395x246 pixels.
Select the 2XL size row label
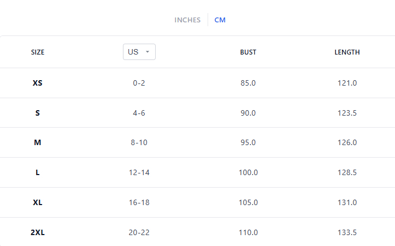38,232
